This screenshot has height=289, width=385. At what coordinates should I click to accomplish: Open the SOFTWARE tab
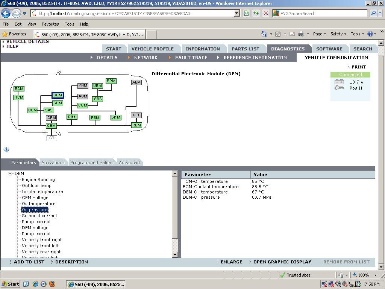329,49
